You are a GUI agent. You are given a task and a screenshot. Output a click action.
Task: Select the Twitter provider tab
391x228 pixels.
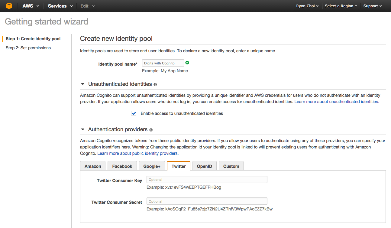179,166
